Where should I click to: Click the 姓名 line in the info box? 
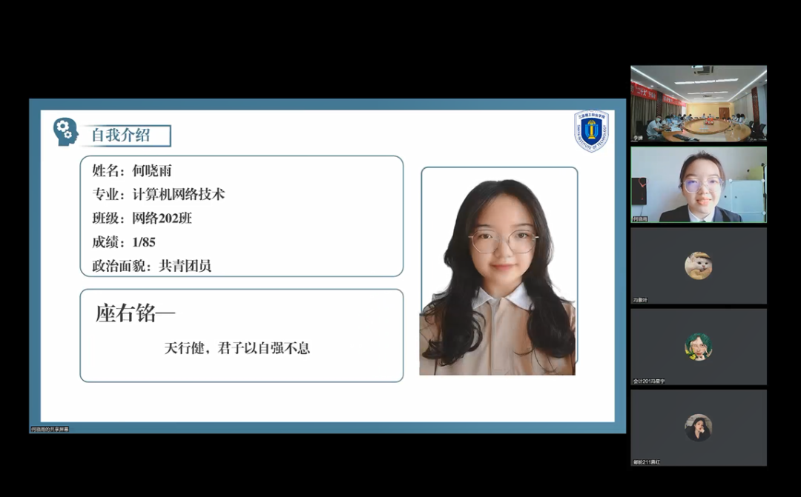click(132, 170)
